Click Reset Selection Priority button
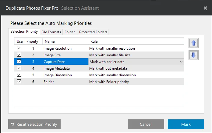This screenshot has height=133, width=212. [34, 124]
